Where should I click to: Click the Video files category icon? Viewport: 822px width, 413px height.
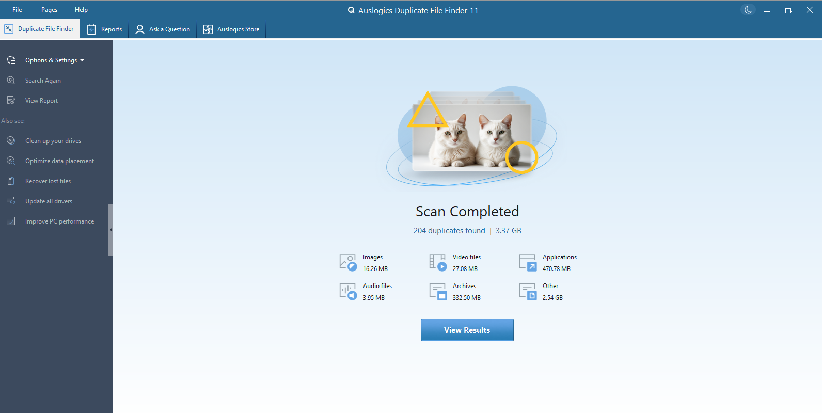point(438,262)
